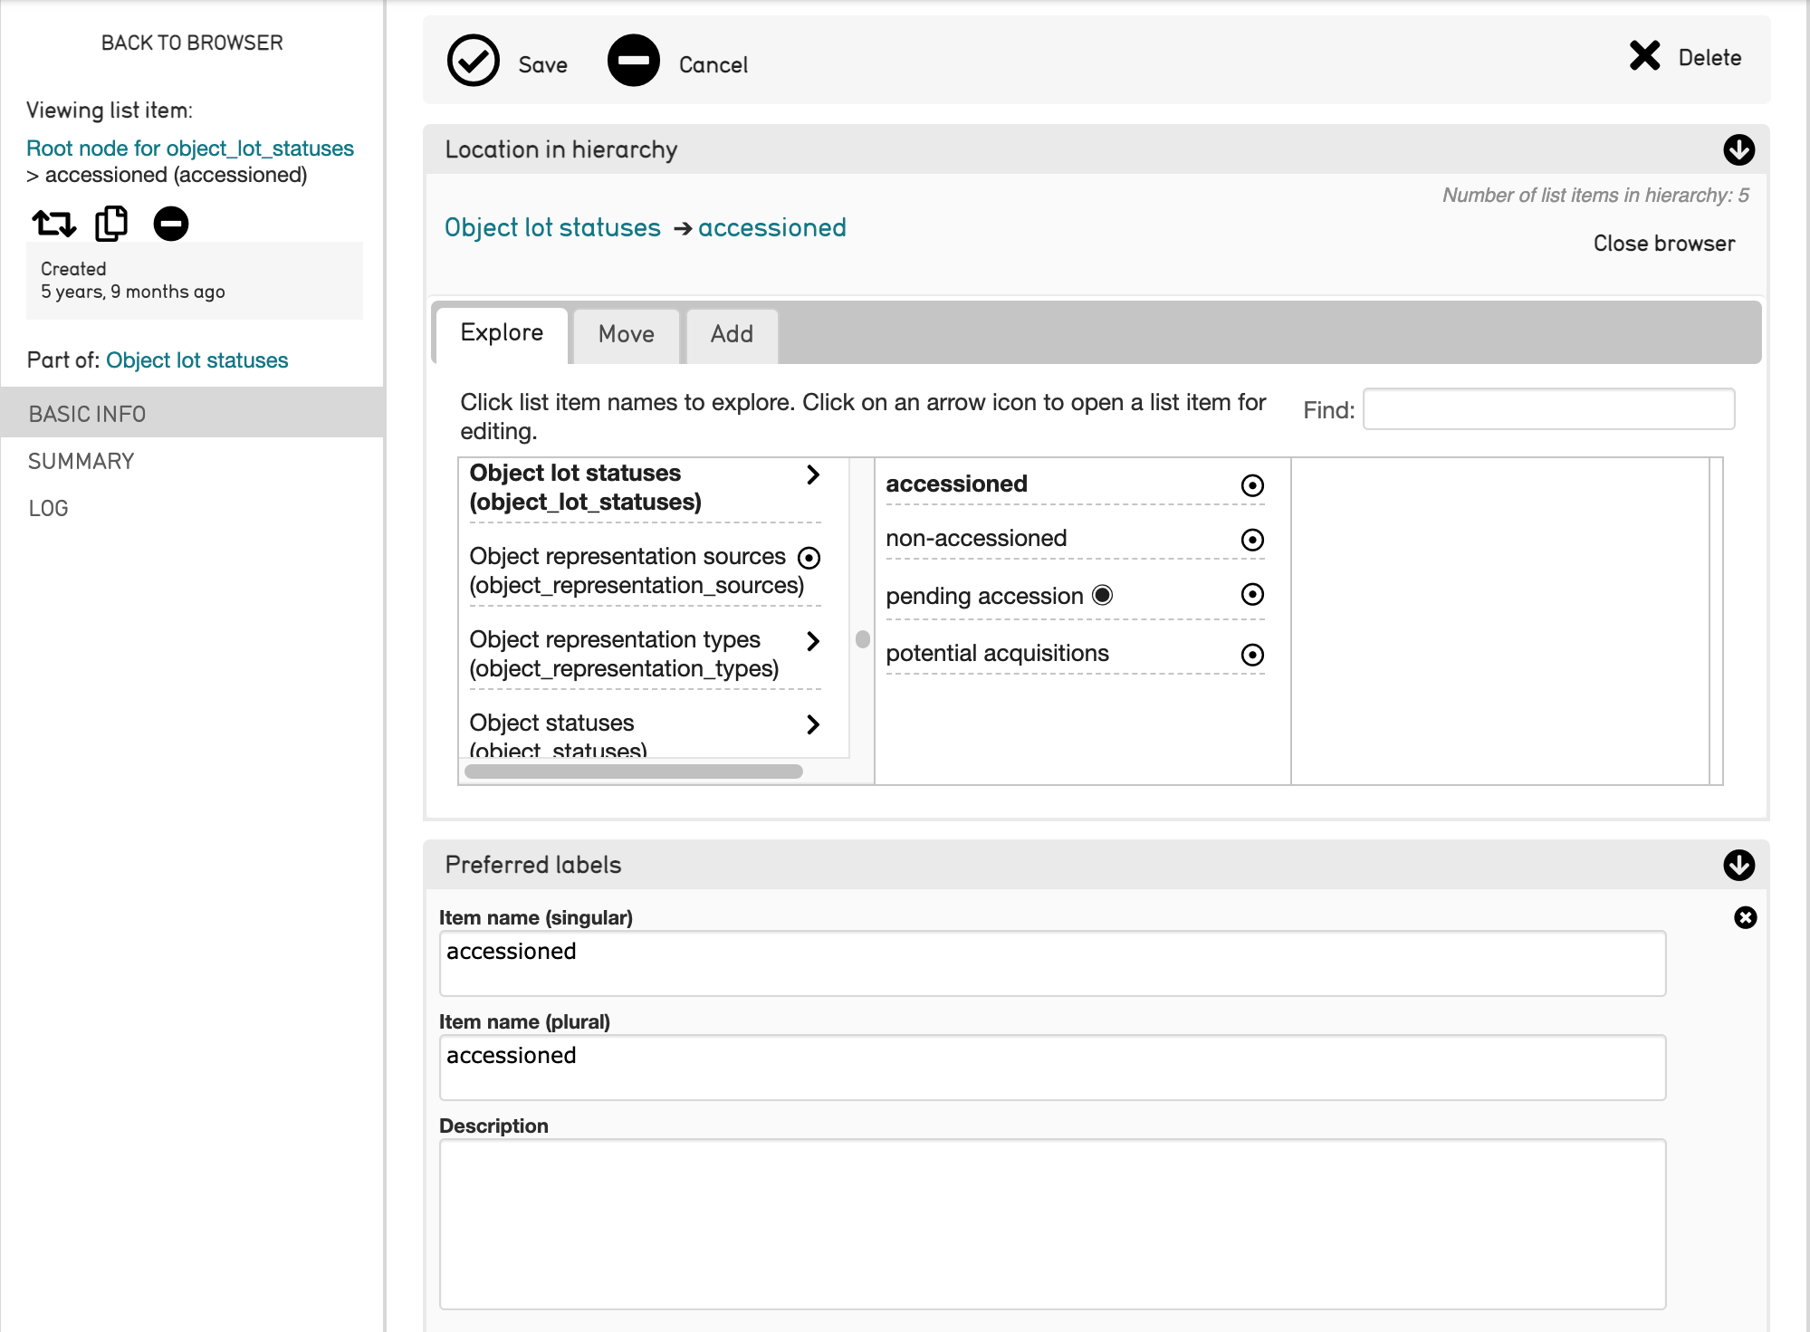The image size is (1810, 1332).
Task: Click the Cancel minus-circle icon
Action: [633, 62]
